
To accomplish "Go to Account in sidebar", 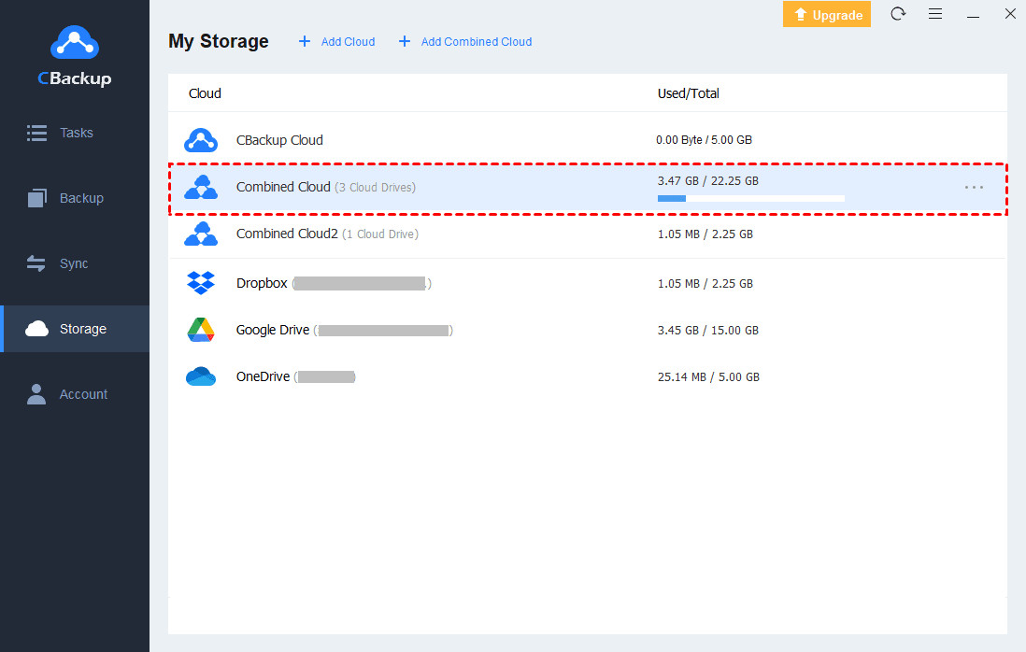I will 75,394.
